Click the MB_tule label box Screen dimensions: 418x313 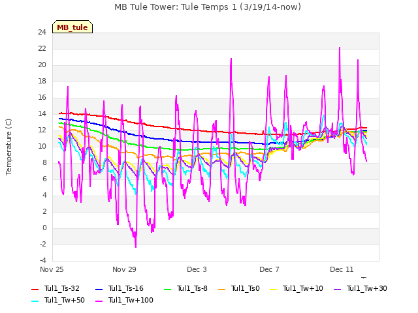click(x=72, y=27)
